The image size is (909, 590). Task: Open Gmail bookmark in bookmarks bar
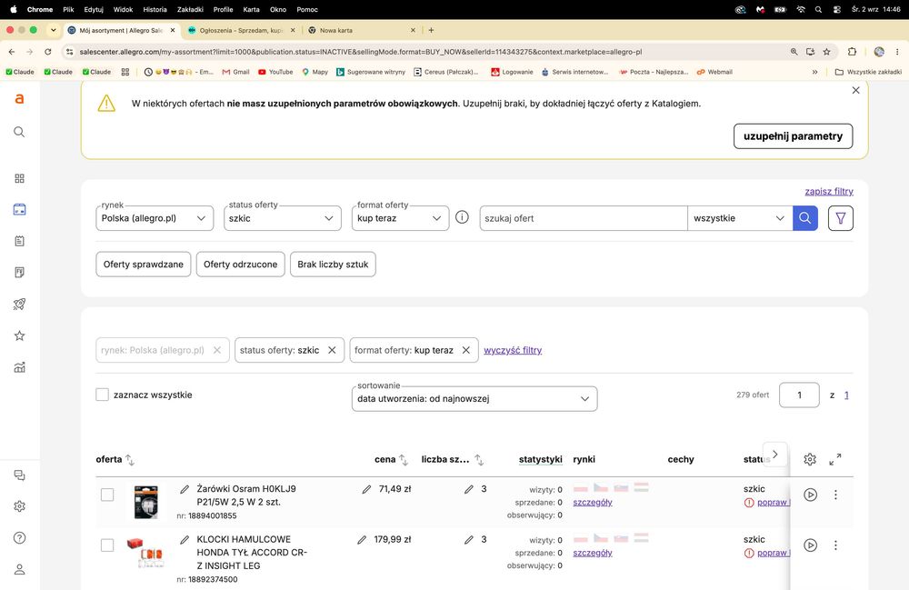click(x=235, y=72)
